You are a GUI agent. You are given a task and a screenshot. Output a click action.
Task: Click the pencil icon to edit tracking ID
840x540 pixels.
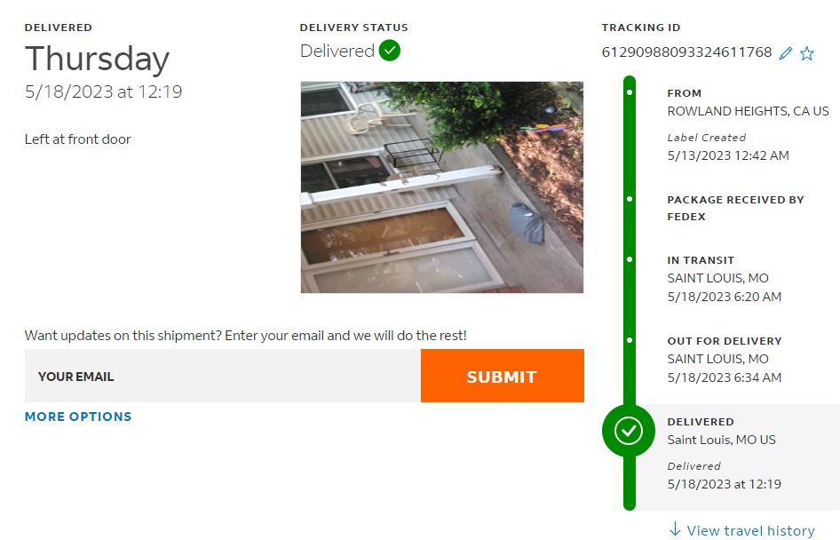[x=785, y=53]
